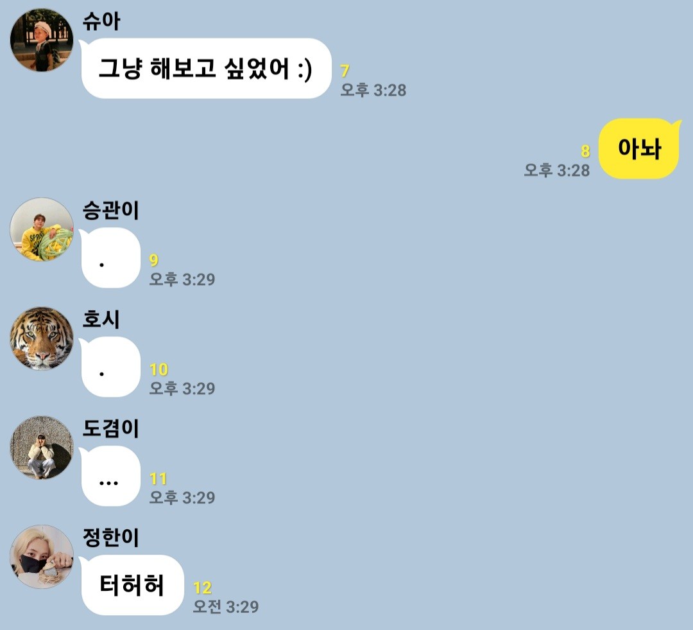
Task: Tap 호시's single-dot message bubble
Action: [110, 367]
